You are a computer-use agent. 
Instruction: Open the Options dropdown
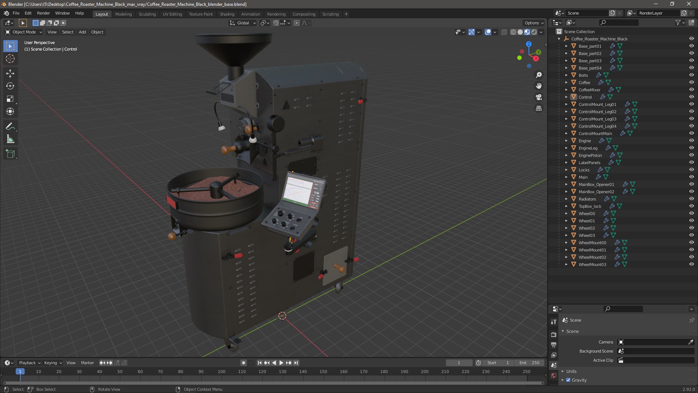tap(534, 23)
